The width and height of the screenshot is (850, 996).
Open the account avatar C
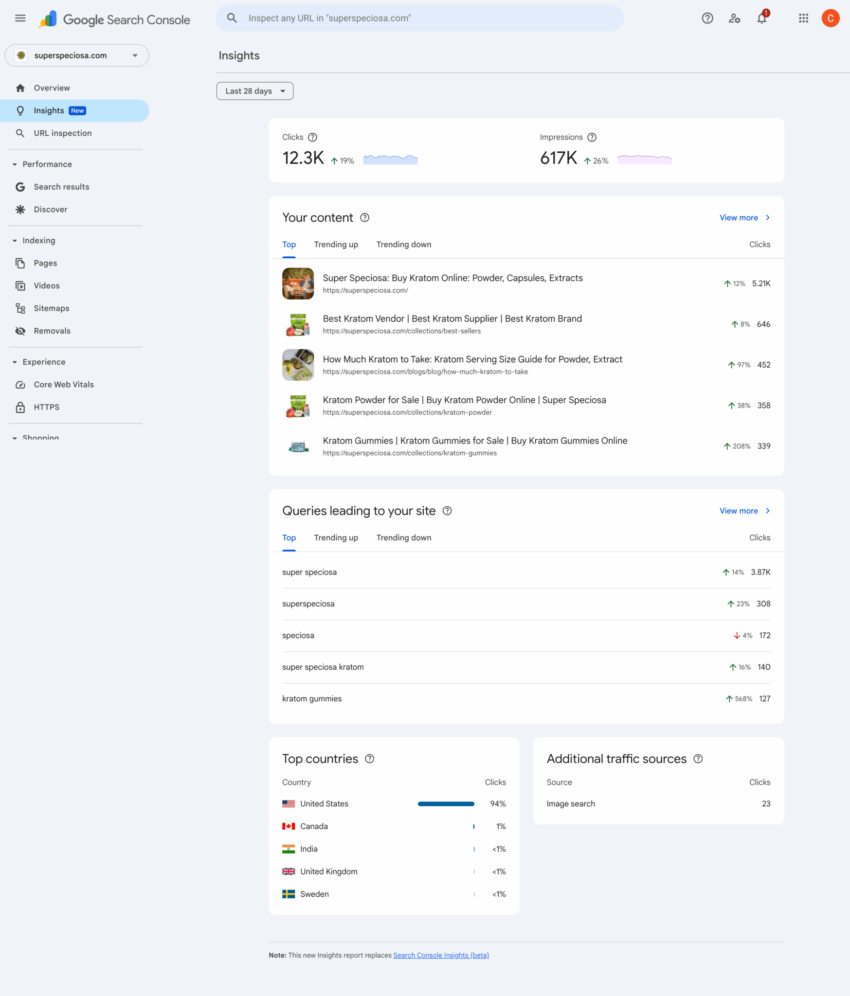[831, 18]
